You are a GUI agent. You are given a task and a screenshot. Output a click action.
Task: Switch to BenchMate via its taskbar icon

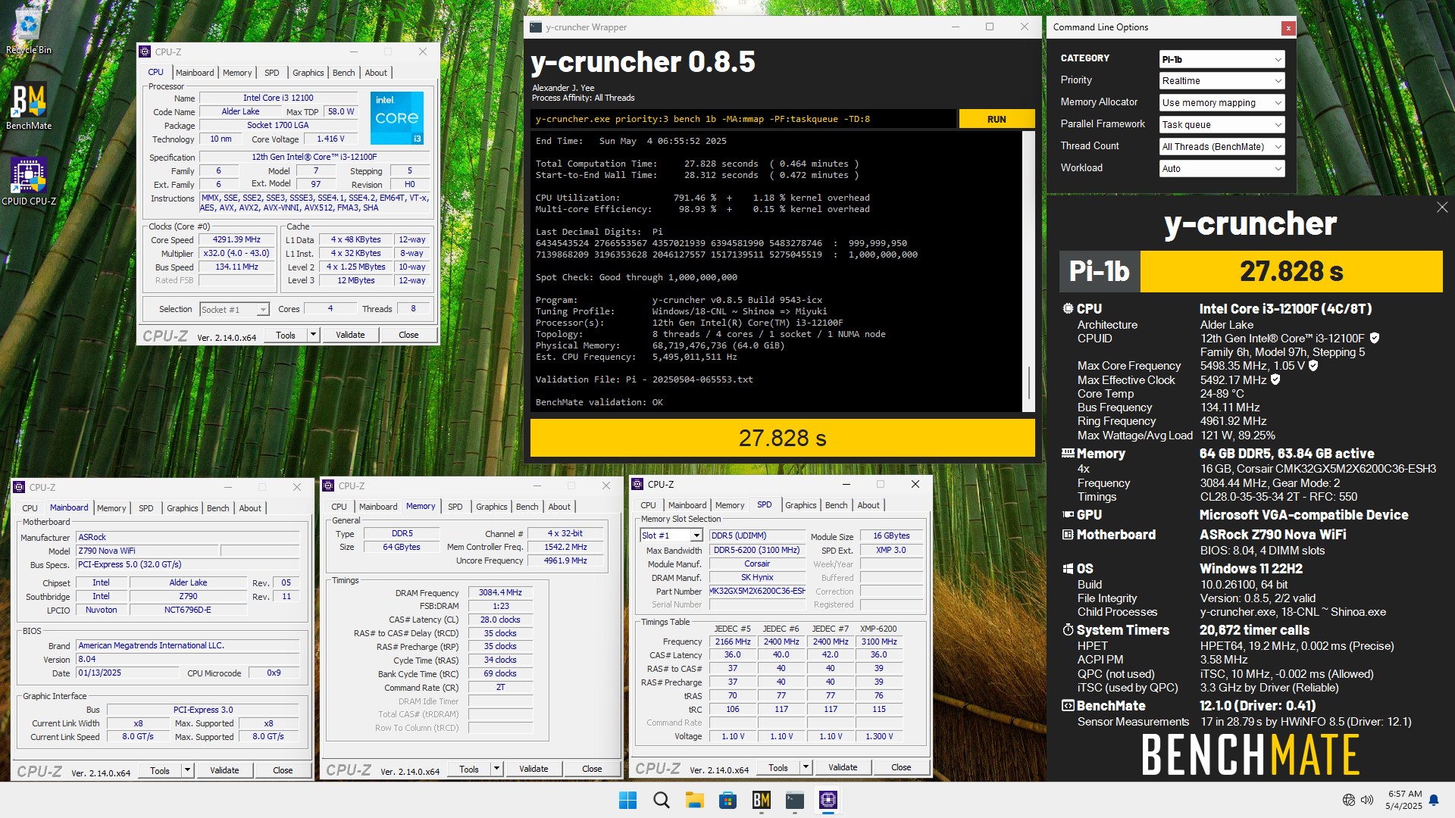[x=761, y=800]
